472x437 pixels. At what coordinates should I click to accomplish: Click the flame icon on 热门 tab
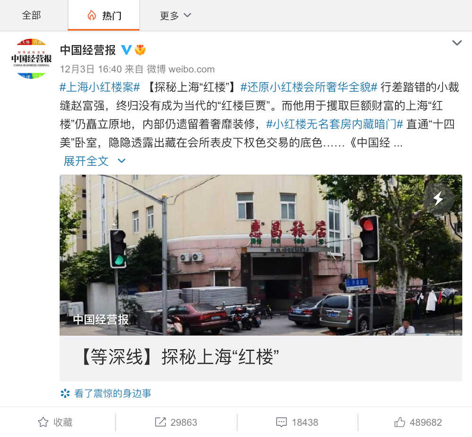pyautogui.click(x=92, y=16)
